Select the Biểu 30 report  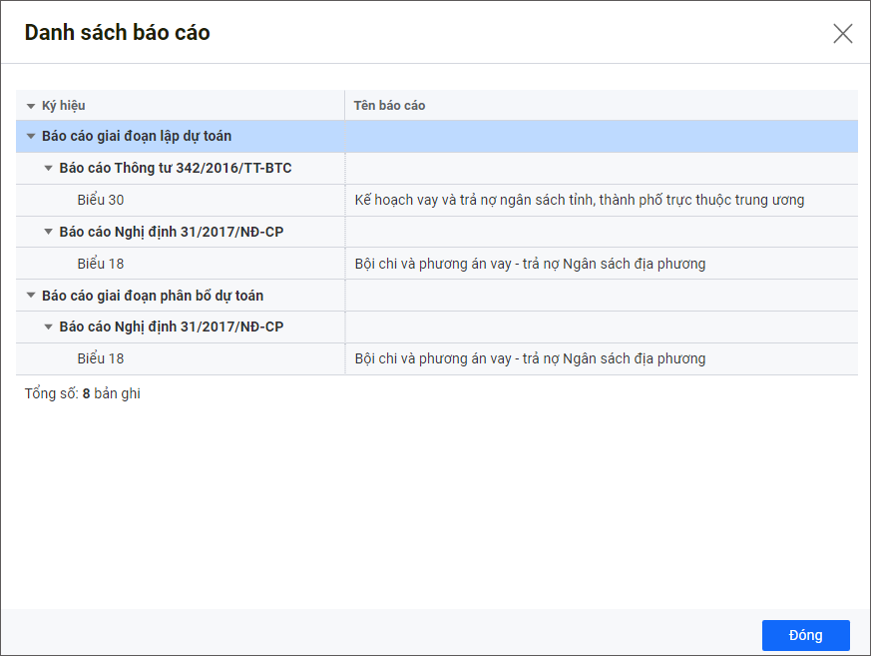click(100, 200)
